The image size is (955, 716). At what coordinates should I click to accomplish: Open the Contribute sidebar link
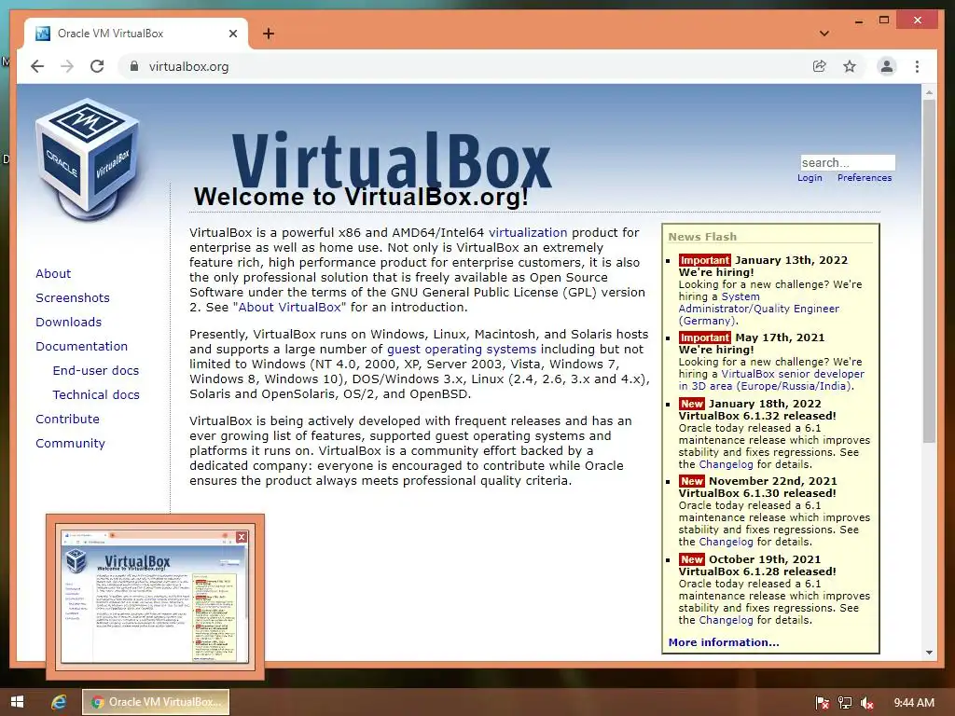pos(67,419)
